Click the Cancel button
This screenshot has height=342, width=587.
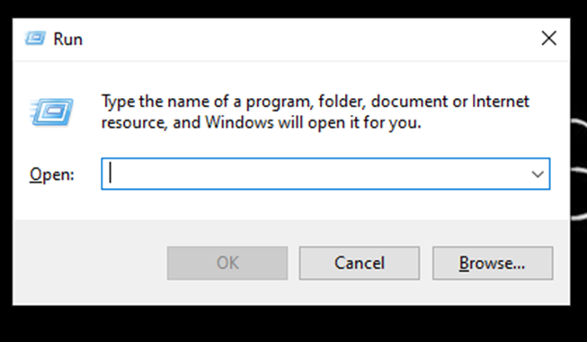(360, 263)
